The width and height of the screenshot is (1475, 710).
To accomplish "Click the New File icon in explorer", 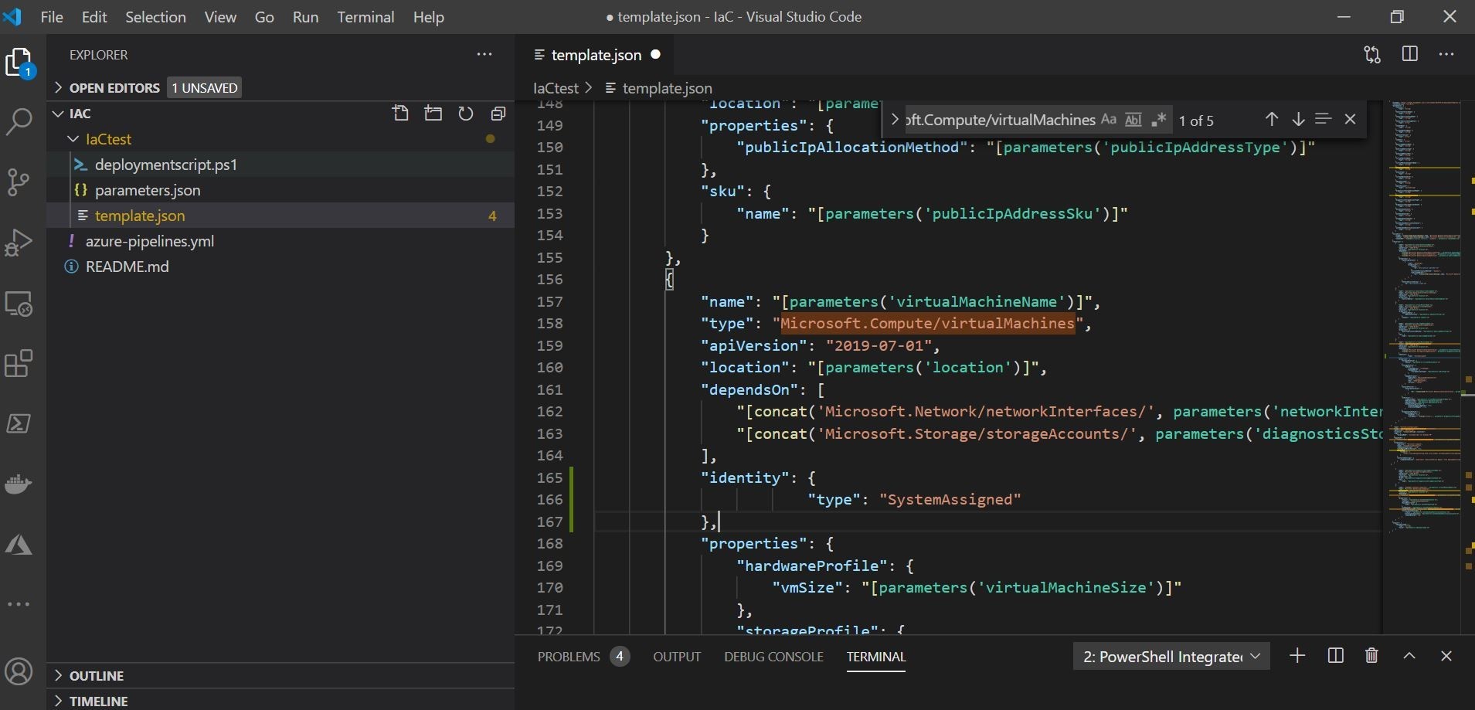I will [x=400, y=114].
